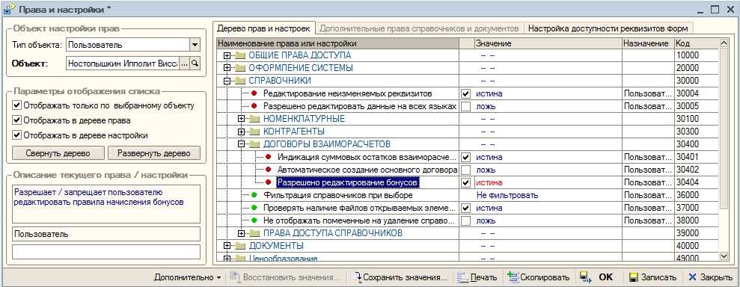Click the folder icon of ОБЩИЕ ПРАВА ДОСТУПА
This screenshot has height=287, width=740.
[241, 55]
